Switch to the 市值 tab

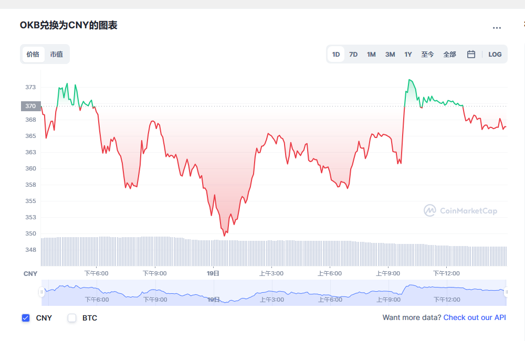[57, 54]
